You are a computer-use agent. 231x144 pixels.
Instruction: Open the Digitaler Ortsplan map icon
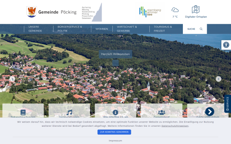pyautogui.click(x=196, y=9)
